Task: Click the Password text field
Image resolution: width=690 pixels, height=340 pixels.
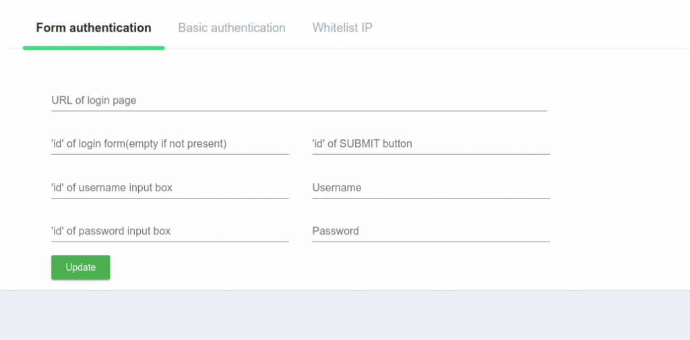Action: tap(431, 231)
